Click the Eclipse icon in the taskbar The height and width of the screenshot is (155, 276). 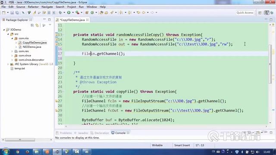pyautogui.click(x=57, y=152)
